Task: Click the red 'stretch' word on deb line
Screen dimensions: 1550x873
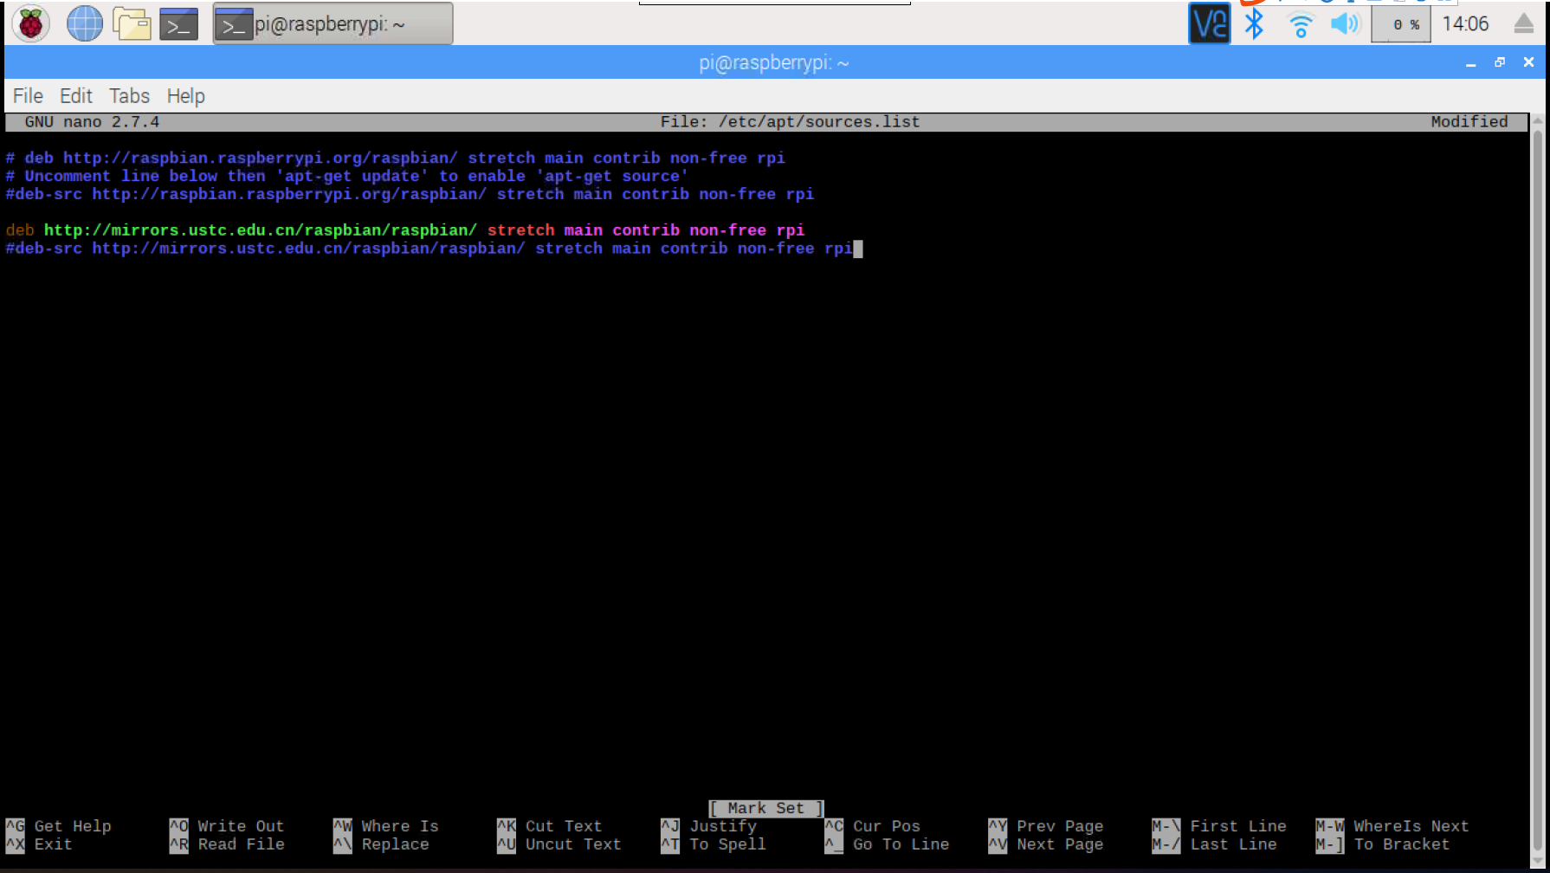Action: point(520,230)
